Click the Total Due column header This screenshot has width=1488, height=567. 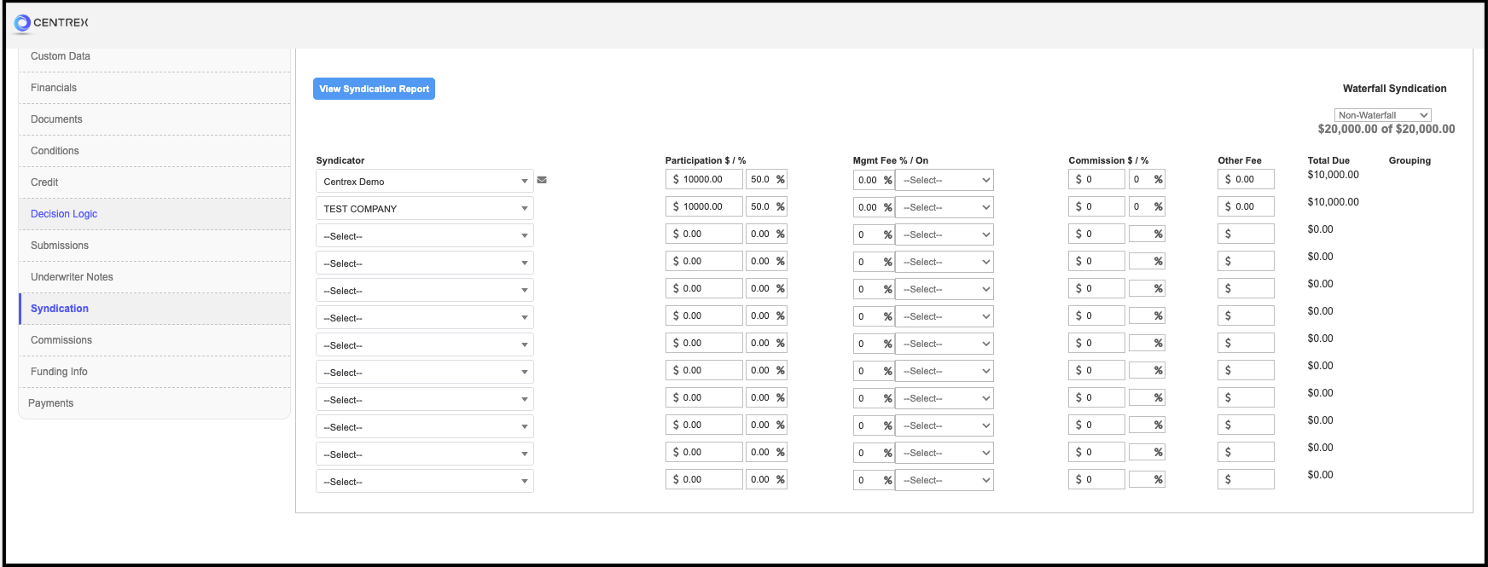tap(1328, 160)
